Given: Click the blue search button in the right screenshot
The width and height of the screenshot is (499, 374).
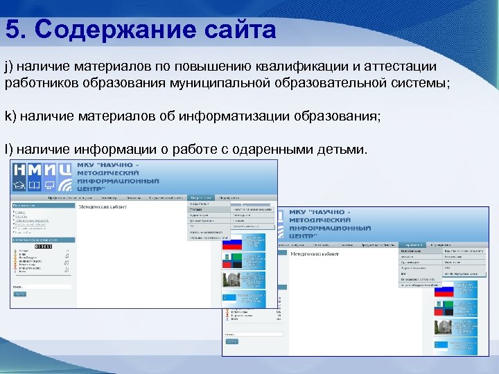Looking at the screenshot, I should click(x=231, y=341).
